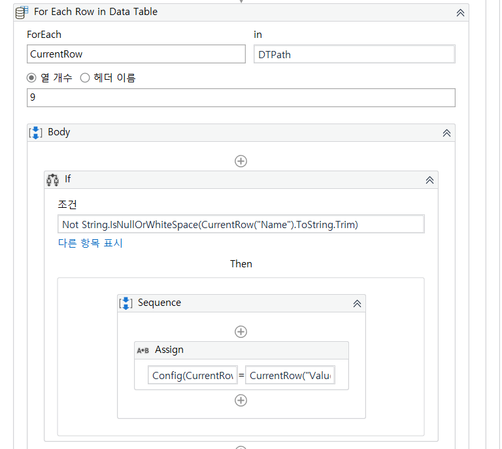This screenshot has height=449, width=502.
Task: Select the For Each Row in Data Table title
Action: 95,12
